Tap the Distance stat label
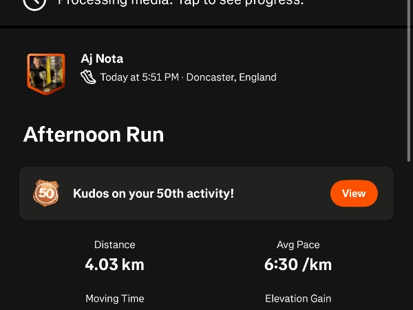The width and height of the screenshot is (413, 310). pyautogui.click(x=114, y=245)
